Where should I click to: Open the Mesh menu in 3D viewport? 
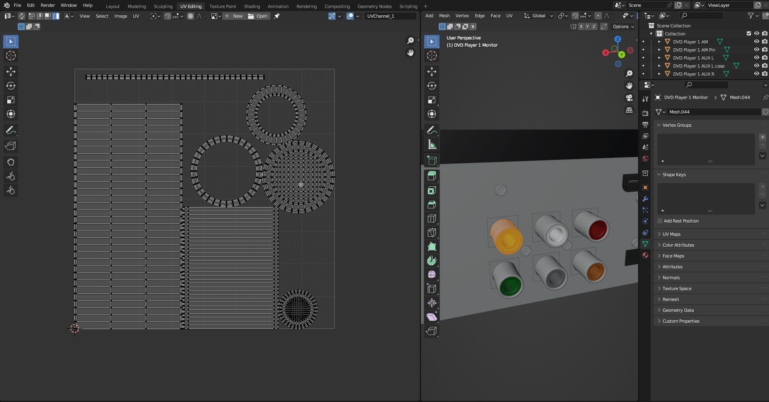coord(444,16)
